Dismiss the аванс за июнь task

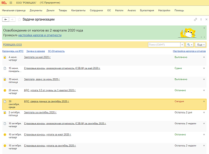204,79
